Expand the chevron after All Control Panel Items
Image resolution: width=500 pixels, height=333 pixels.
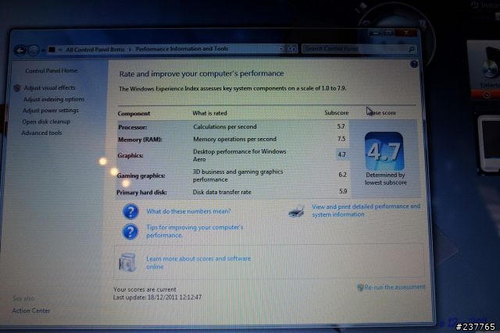tap(130, 49)
